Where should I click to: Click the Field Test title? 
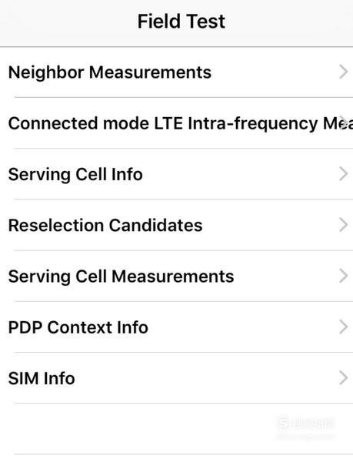click(x=181, y=22)
